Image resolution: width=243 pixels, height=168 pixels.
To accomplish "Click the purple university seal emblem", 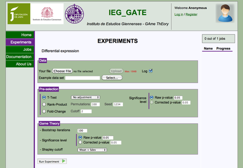I will pos(74,14).
